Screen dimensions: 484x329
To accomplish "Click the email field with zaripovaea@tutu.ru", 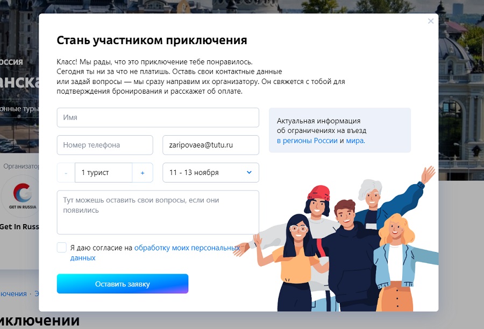I will coord(210,145).
